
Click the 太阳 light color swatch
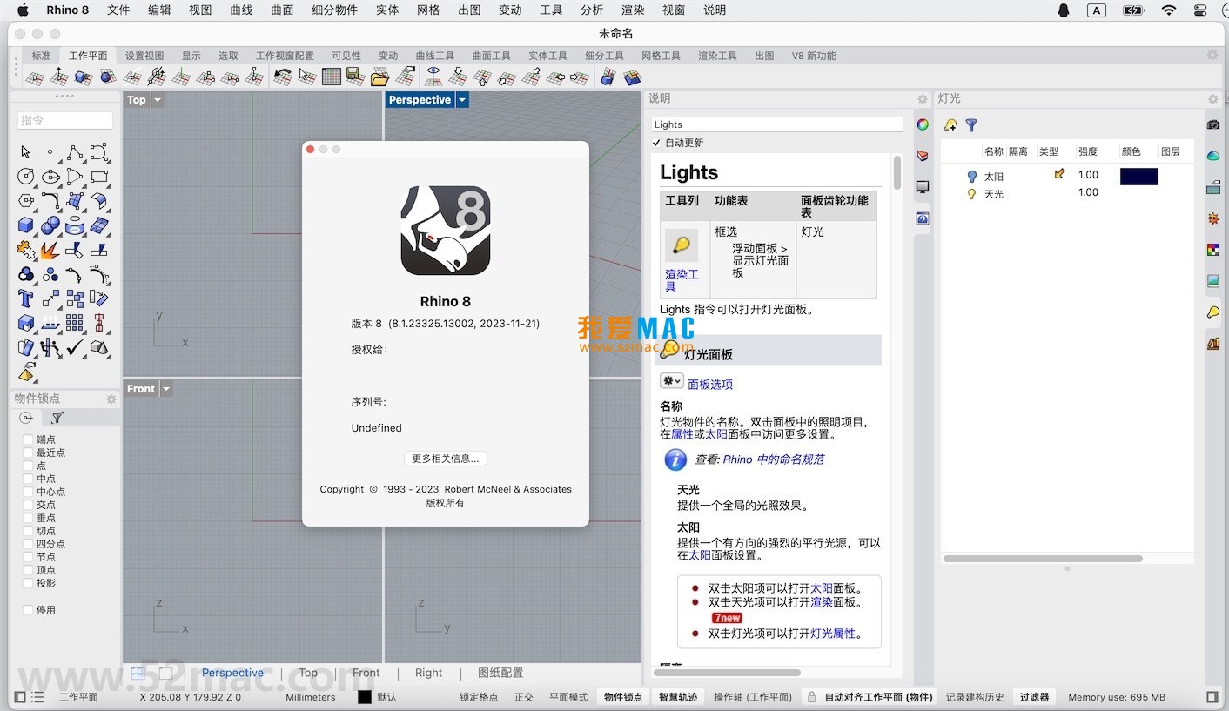[1138, 176]
